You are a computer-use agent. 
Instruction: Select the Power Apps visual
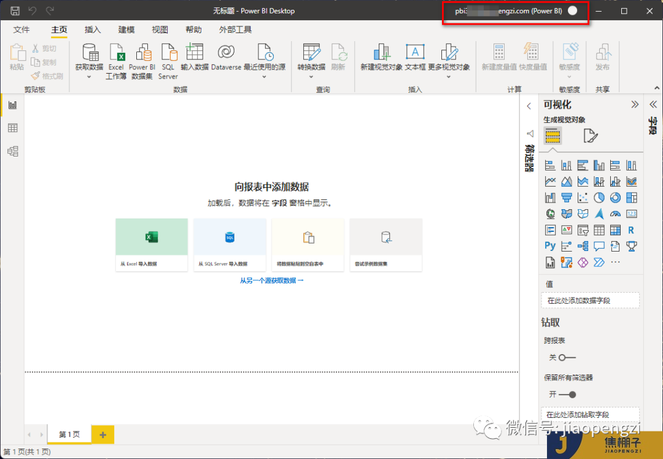pyautogui.click(x=583, y=263)
